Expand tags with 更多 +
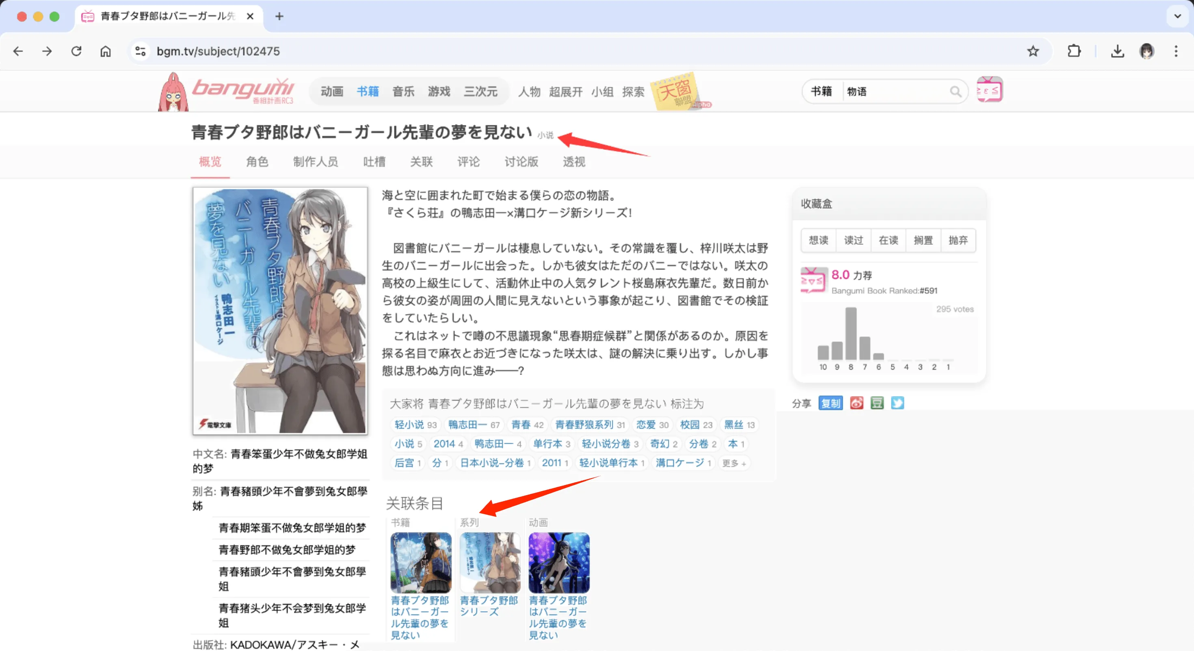Image resolution: width=1194 pixels, height=651 pixels. (x=734, y=463)
